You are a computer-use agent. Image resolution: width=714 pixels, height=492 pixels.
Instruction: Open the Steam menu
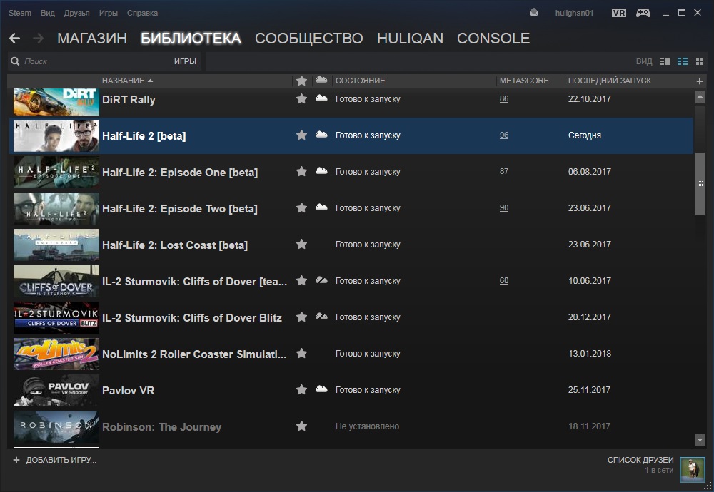pyautogui.click(x=20, y=13)
